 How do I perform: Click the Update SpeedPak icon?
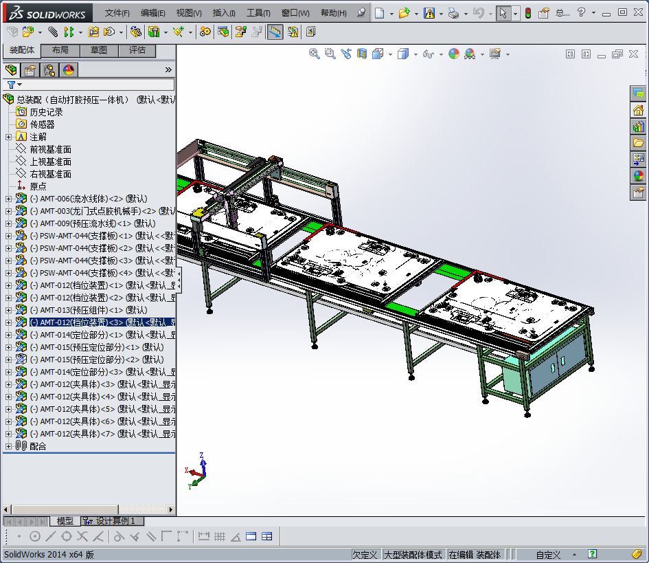(293, 32)
